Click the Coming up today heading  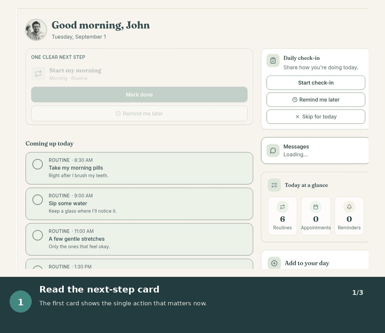[x=50, y=144]
